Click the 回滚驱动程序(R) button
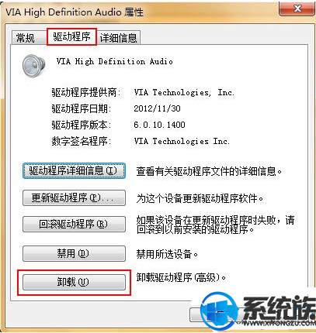The image size is (316, 333). point(74,224)
